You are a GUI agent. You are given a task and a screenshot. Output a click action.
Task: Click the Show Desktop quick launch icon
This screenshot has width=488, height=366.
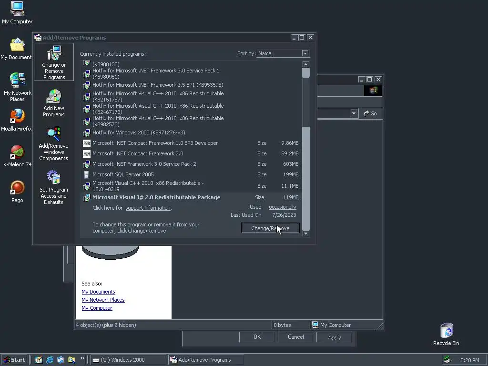pyautogui.click(x=39, y=360)
